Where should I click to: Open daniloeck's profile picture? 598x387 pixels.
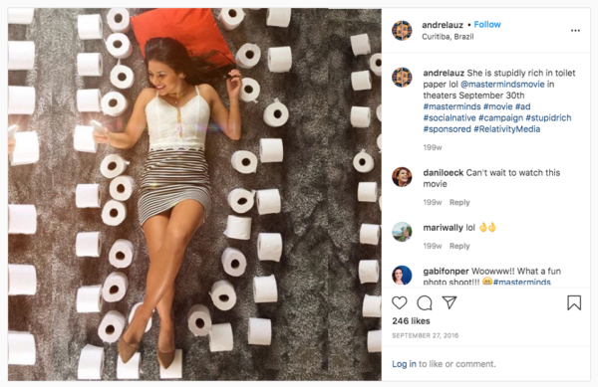402,177
